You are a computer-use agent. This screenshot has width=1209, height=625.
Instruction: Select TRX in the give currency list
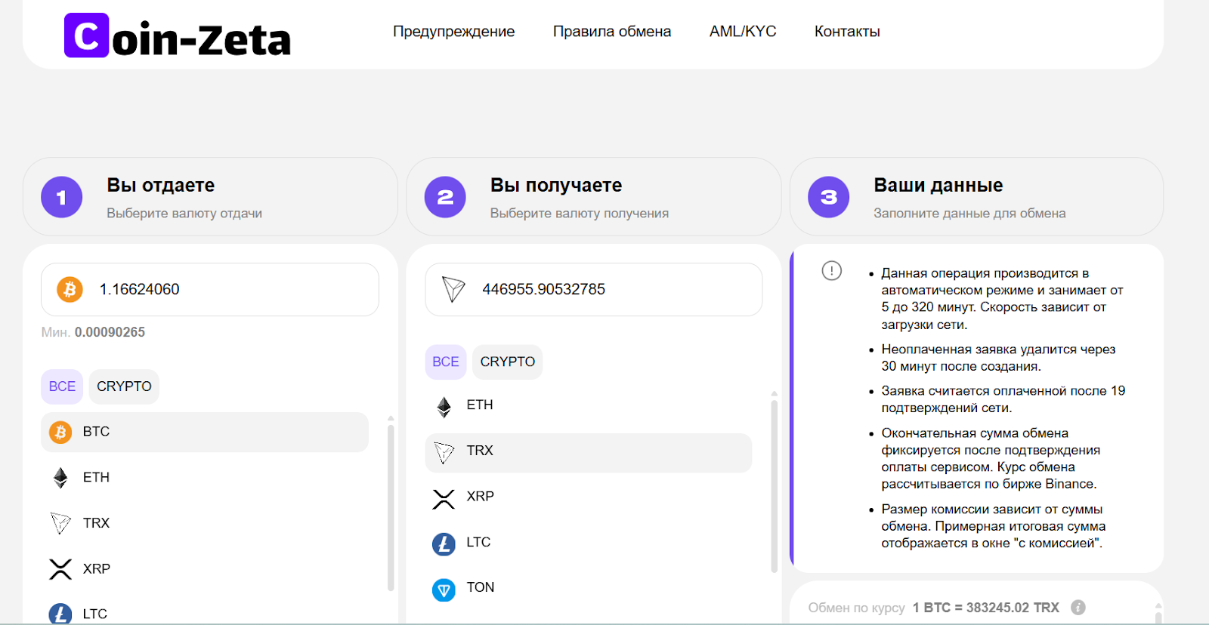click(x=96, y=523)
